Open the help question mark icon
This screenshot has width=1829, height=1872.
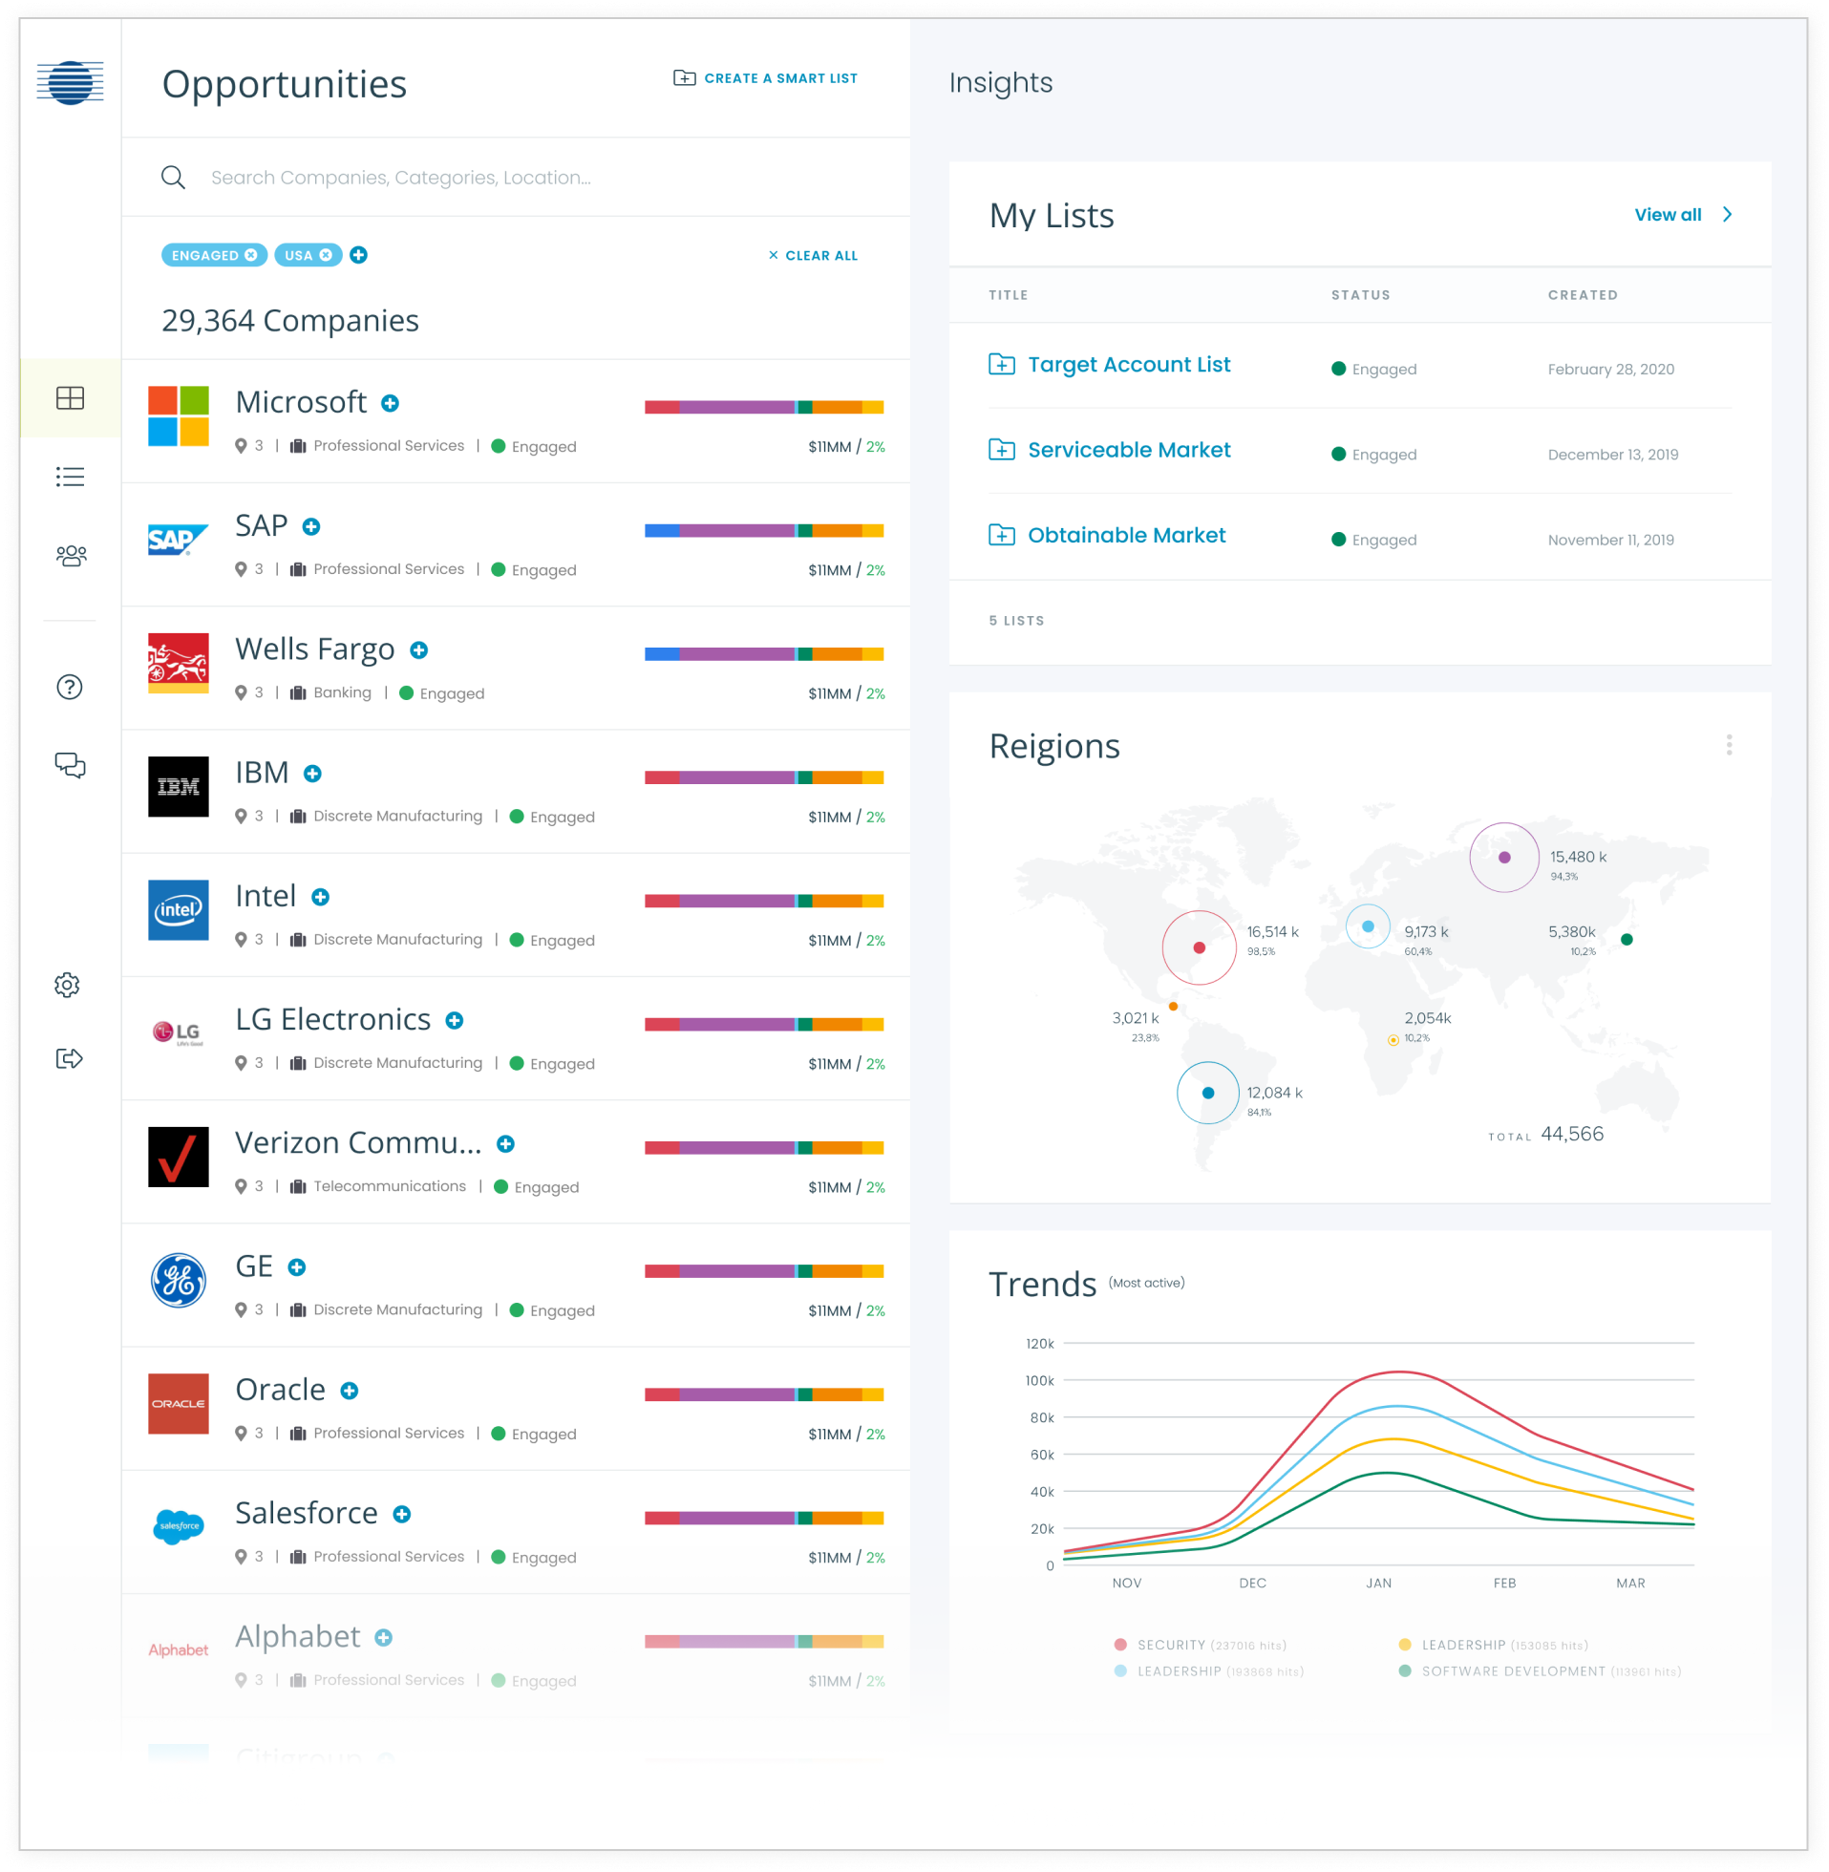[x=70, y=687]
